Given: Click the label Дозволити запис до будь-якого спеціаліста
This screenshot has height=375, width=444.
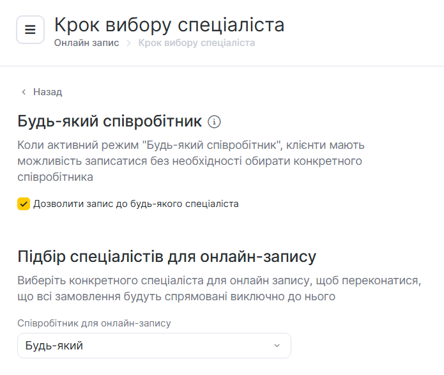Looking at the screenshot, I should coord(136,204).
